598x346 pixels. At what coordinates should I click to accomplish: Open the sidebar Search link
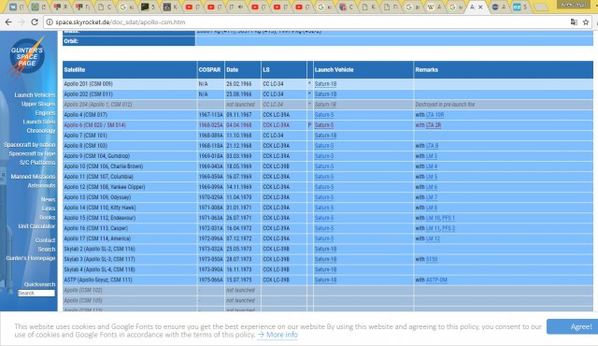pyautogui.click(x=47, y=249)
